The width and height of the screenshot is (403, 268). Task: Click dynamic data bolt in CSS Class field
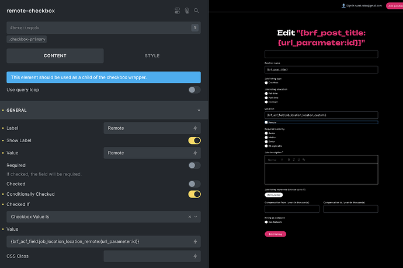tap(195, 256)
